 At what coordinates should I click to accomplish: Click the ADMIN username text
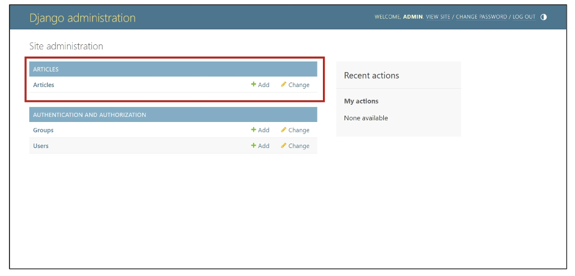tap(413, 17)
